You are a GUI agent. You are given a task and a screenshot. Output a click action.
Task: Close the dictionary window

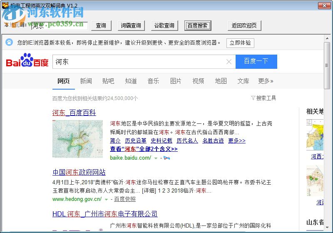(x=324, y=5)
